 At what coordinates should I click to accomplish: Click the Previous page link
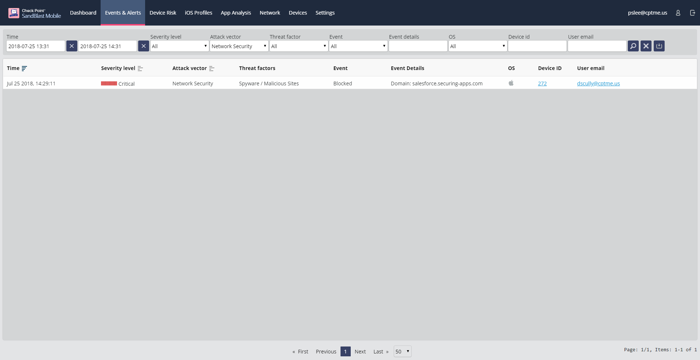[326, 352]
